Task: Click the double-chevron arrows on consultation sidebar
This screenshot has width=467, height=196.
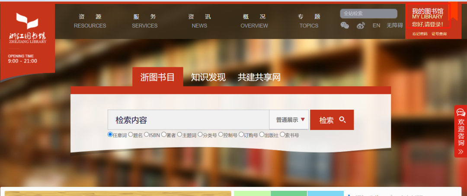Action: tap(461, 152)
